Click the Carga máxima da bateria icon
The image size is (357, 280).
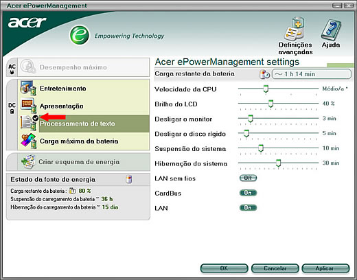[28, 141]
